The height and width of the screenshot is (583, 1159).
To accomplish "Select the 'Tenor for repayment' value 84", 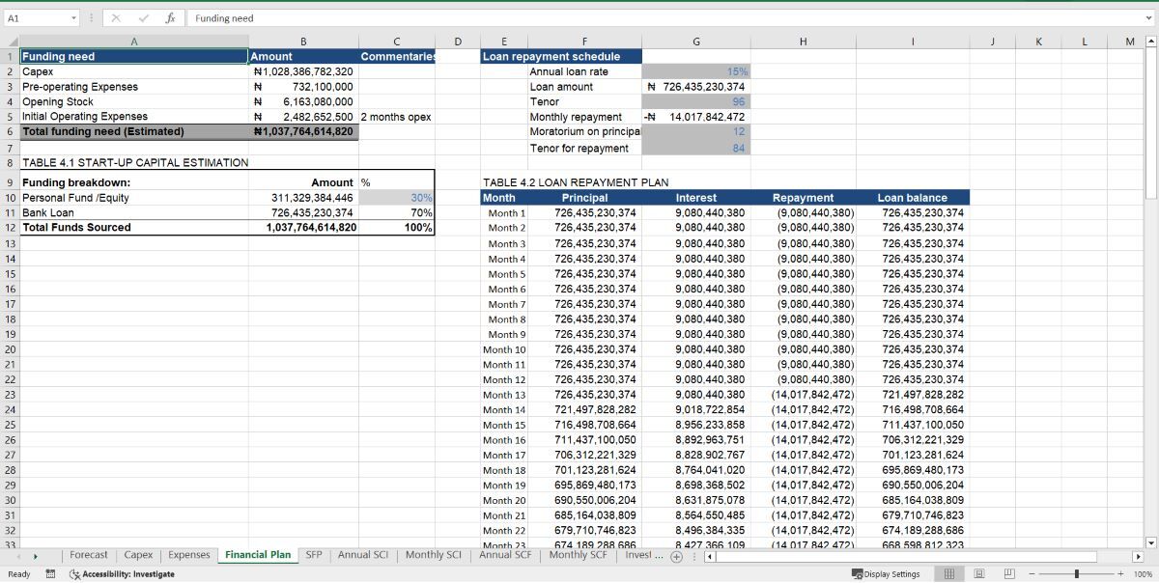I will point(696,148).
